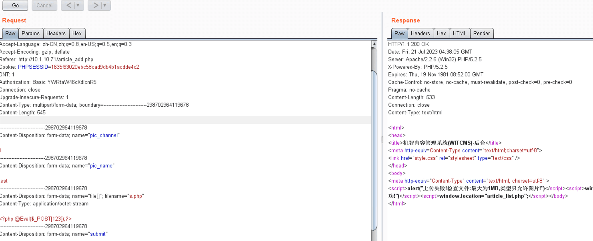Click the script alert upload-failed line
Viewport: 593px width, 241px height.
coord(491,189)
